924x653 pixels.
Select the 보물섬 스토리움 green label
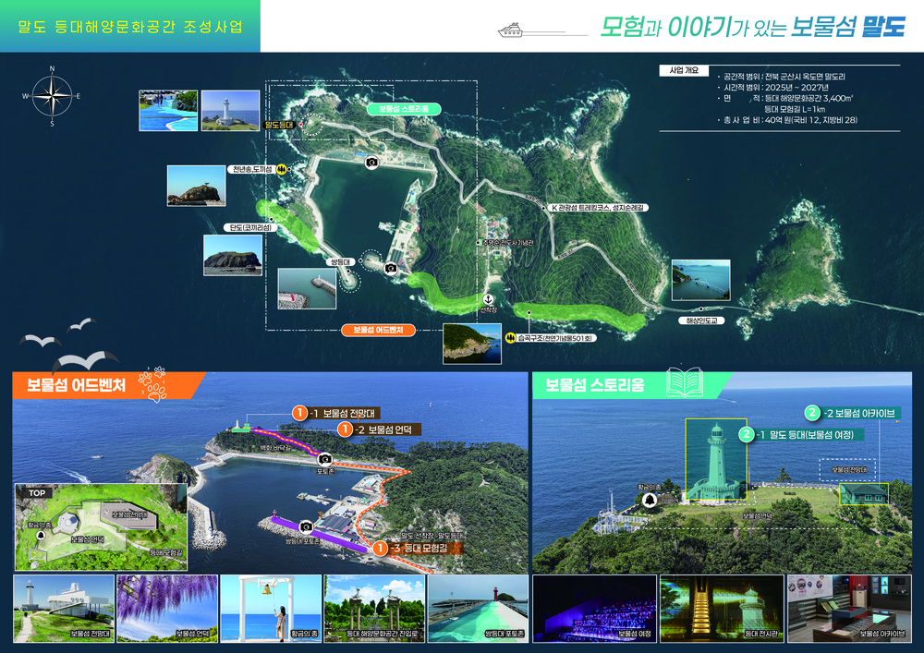(x=404, y=109)
